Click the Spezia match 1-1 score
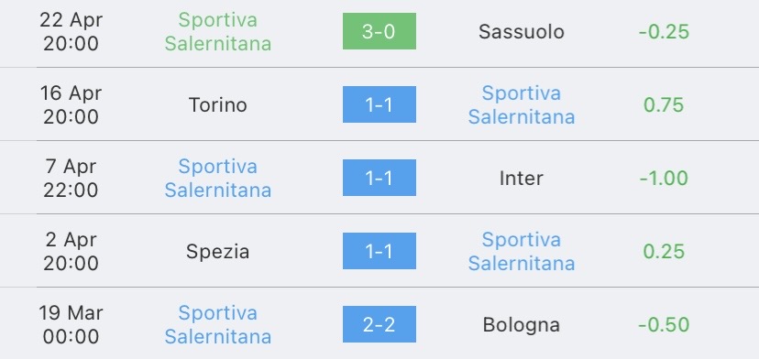 pos(379,251)
